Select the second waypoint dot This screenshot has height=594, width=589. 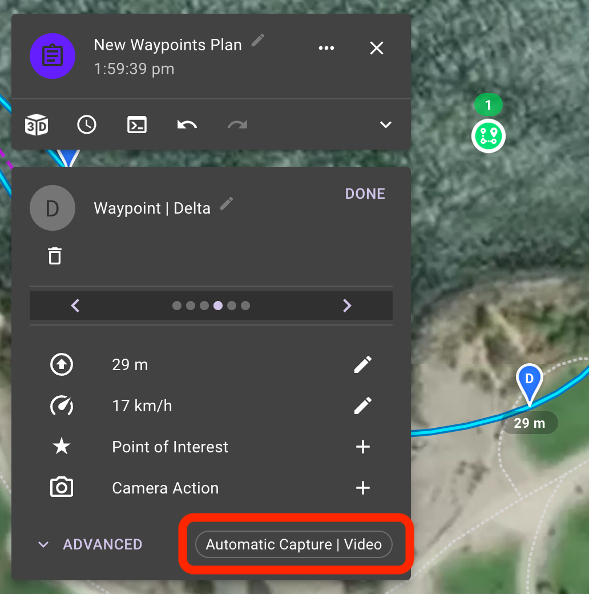tap(191, 306)
